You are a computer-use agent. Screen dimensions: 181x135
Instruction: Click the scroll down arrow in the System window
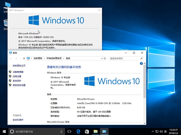click(145, 123)
